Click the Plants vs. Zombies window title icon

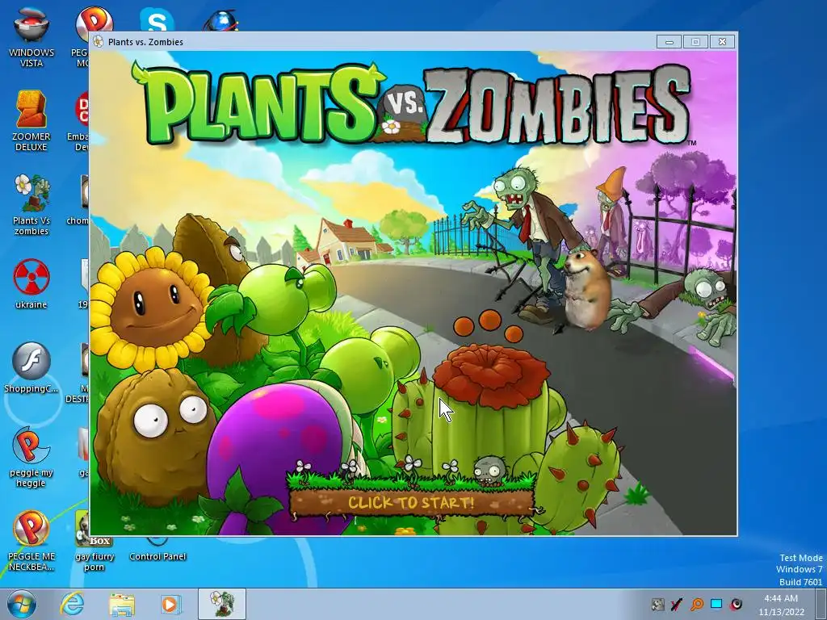(98, 42)
